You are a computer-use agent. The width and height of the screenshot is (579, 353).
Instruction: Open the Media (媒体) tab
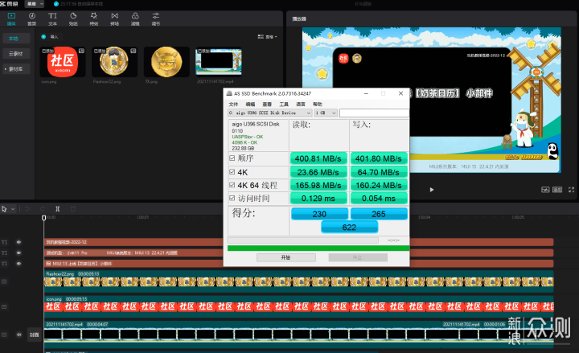(x=11, y=18)
